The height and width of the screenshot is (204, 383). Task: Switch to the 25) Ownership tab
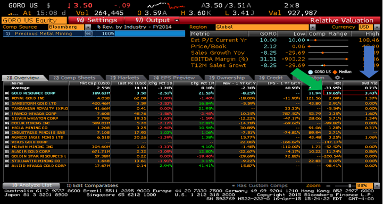(227, 78)
